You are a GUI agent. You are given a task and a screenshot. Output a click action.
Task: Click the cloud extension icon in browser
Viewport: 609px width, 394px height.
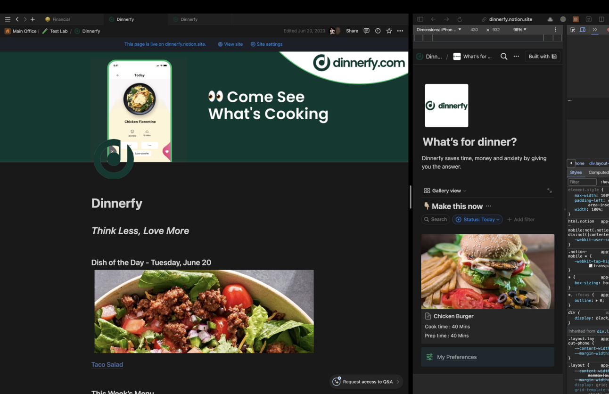tap(550, 19)
